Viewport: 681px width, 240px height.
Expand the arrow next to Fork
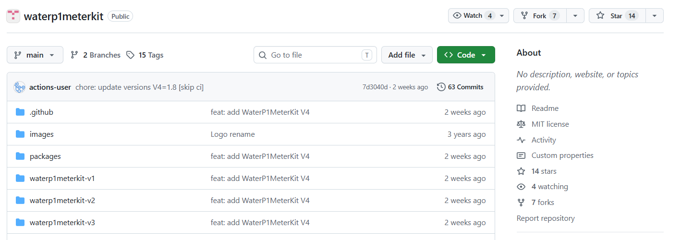tap(575, 16)
